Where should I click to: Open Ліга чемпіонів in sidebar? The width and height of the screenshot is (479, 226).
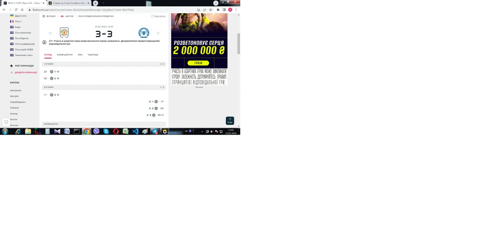tap(23, 33)
